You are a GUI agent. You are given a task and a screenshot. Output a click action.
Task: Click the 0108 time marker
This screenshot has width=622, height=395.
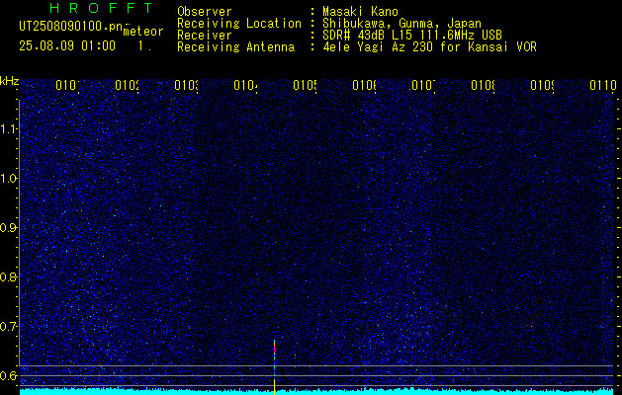[484, 85]
